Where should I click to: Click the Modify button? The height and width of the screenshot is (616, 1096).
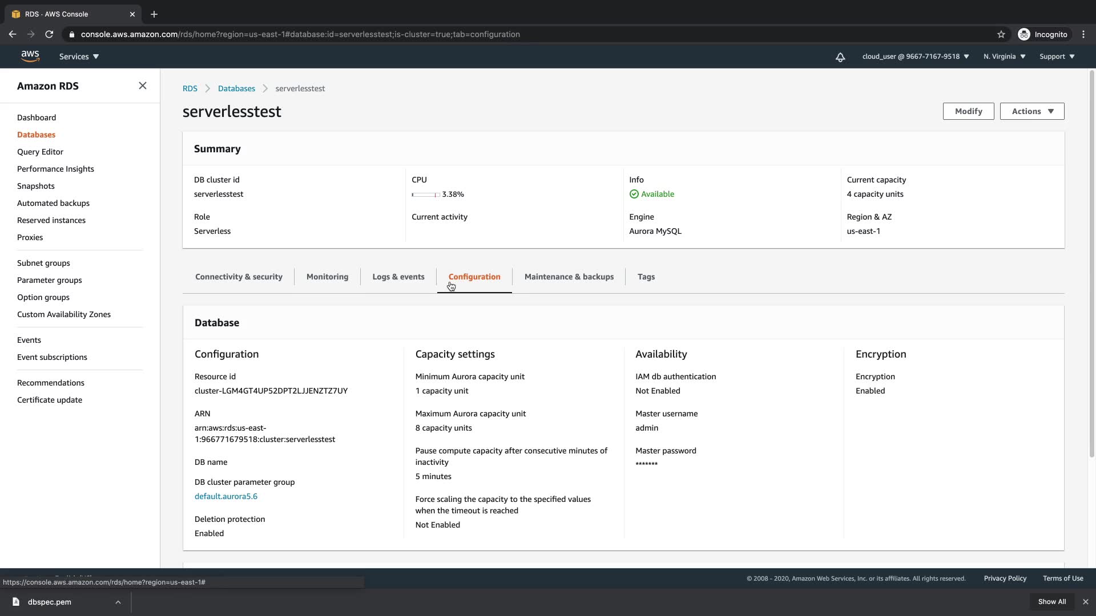968,111
